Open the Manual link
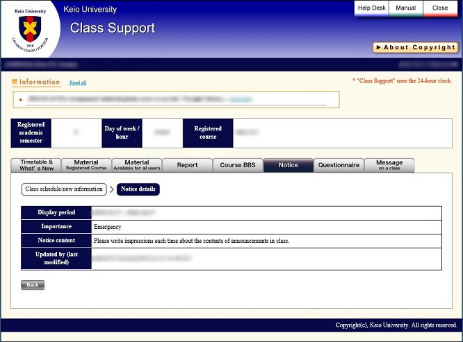The height and width of the screenshot is (342, 463). [405, 8]
